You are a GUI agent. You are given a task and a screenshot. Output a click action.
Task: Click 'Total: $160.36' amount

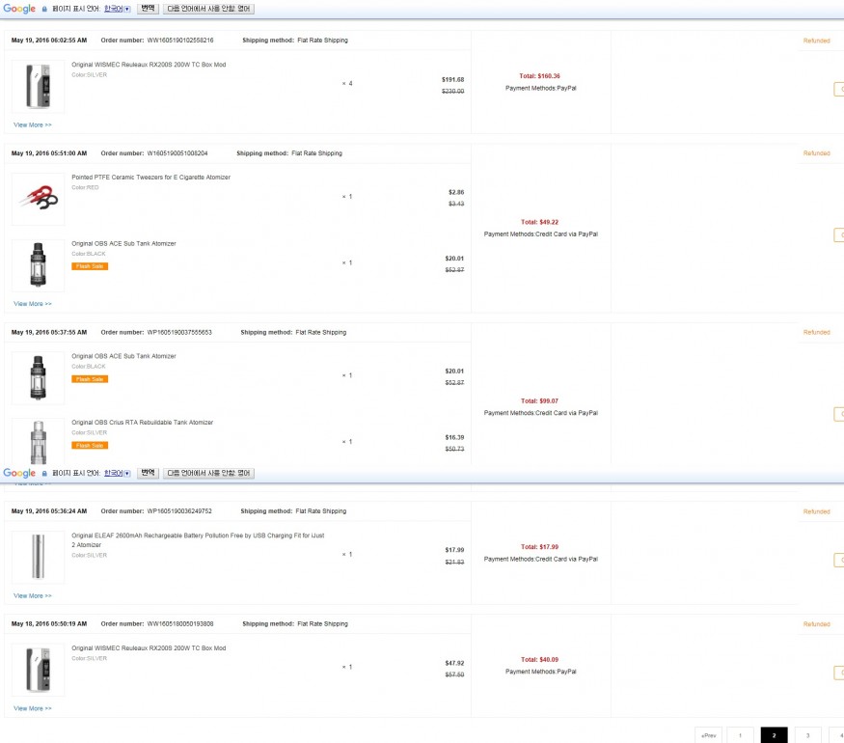539,76
